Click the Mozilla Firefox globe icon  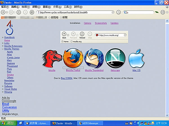[73, 58]
